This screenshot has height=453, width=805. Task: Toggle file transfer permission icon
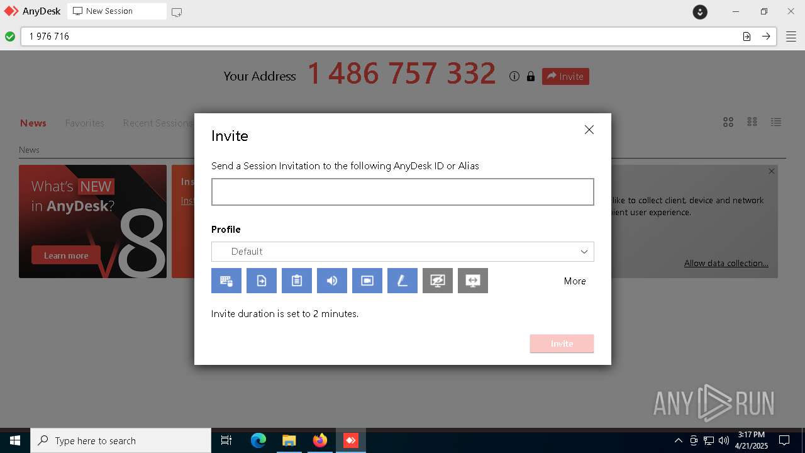262,281
